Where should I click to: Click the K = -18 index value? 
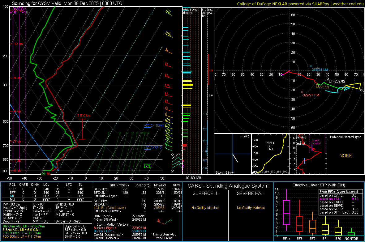tap(38, 204)
